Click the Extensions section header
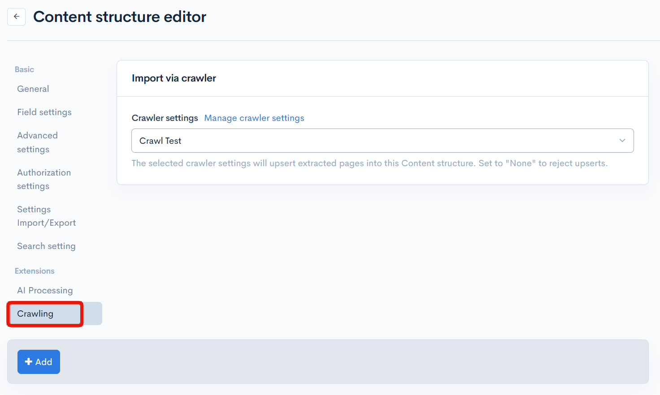660x395 pixels. coord(35,271)
